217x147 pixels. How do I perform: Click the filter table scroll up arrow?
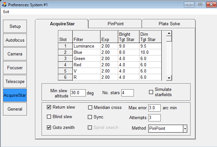(x=169, y=33)
